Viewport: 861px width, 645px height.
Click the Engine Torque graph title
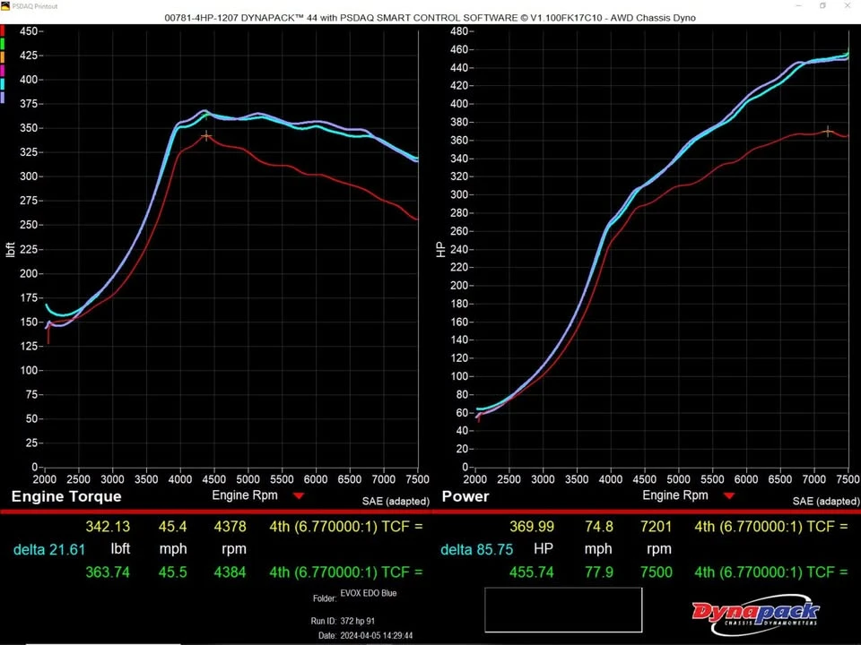coord(66,496)
